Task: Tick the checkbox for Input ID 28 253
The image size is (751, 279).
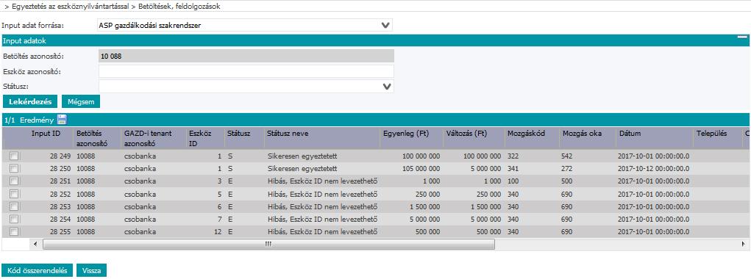Action: 14,206
